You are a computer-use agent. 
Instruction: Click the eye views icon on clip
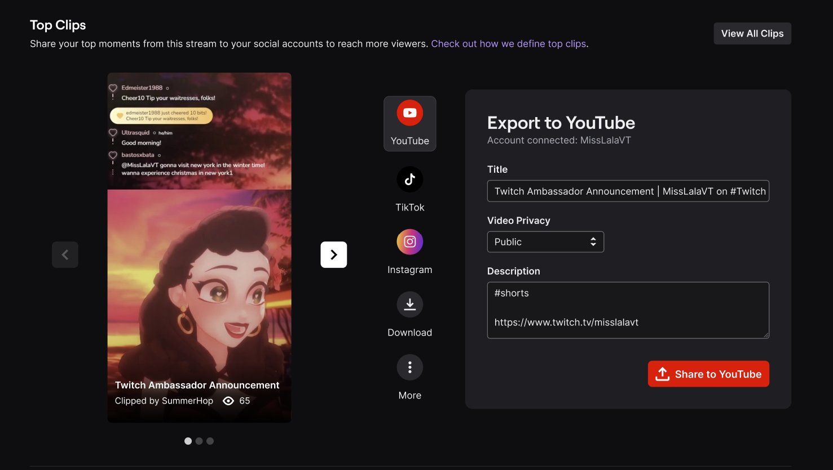pos(228,401)
